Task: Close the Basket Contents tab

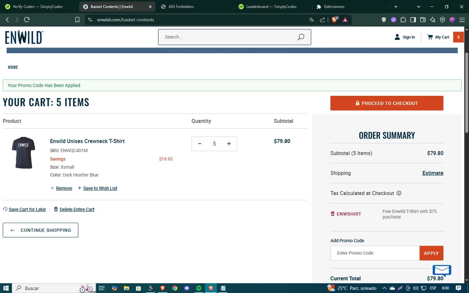Action: 150,7
